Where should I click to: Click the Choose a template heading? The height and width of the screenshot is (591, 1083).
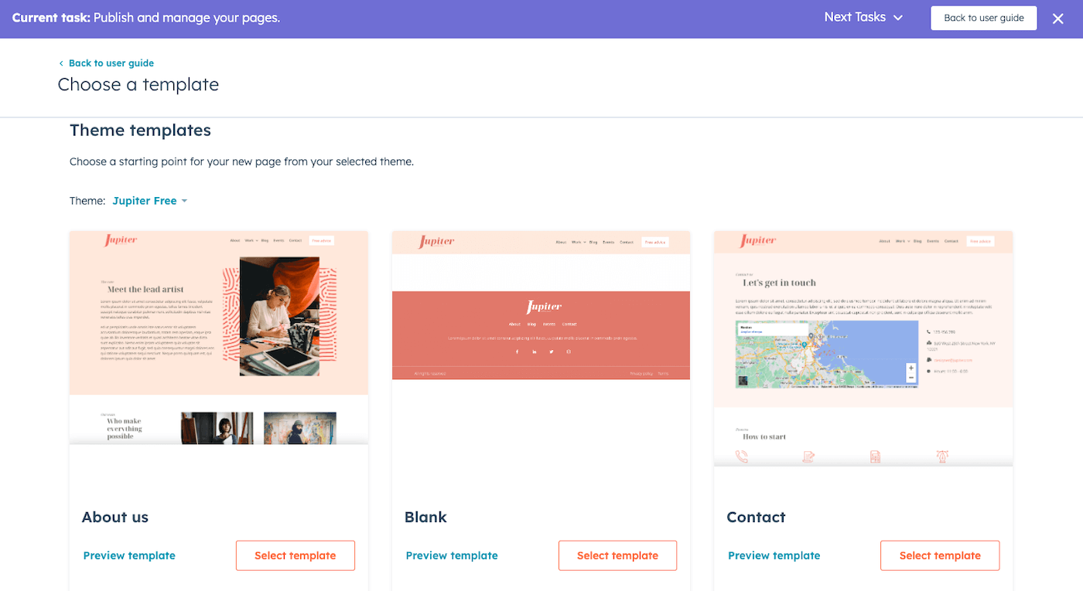[x=138, y=84]
